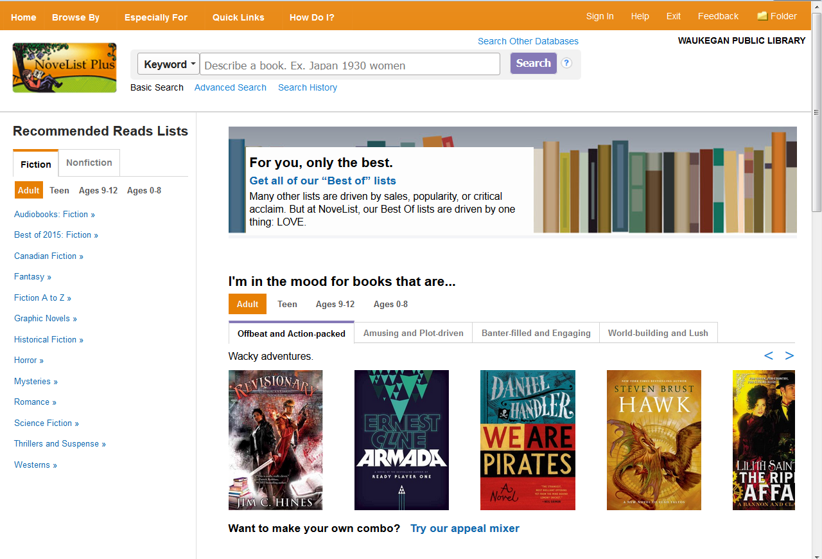Open the Especially For menu

click(156, 17)
